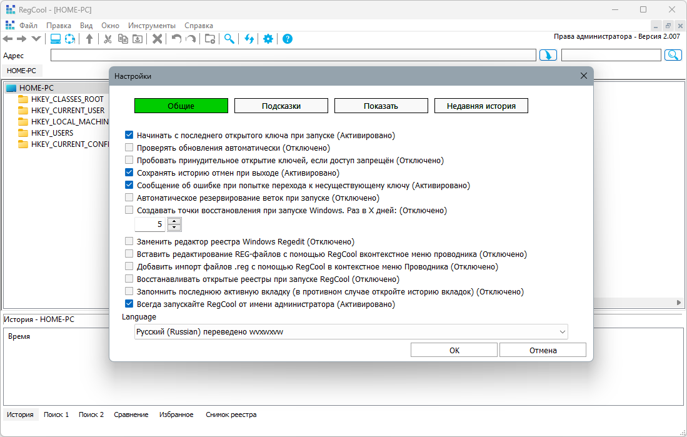Close the Настройки dialog with X

pyautogui.click(x=584, y=76)
